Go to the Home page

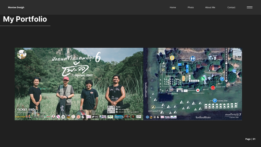click(x=173, y=7)
